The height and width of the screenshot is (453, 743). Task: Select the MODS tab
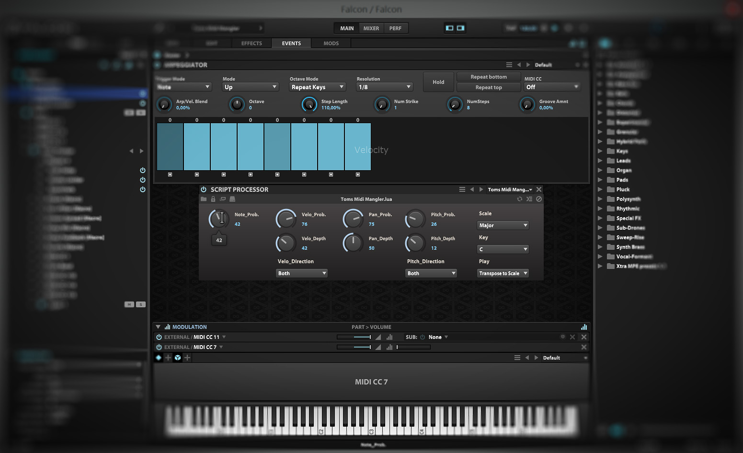pos(331,43)
